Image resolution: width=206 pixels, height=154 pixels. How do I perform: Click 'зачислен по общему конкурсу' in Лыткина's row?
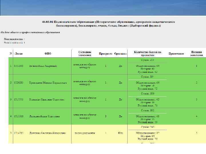[x=85, y=116]
